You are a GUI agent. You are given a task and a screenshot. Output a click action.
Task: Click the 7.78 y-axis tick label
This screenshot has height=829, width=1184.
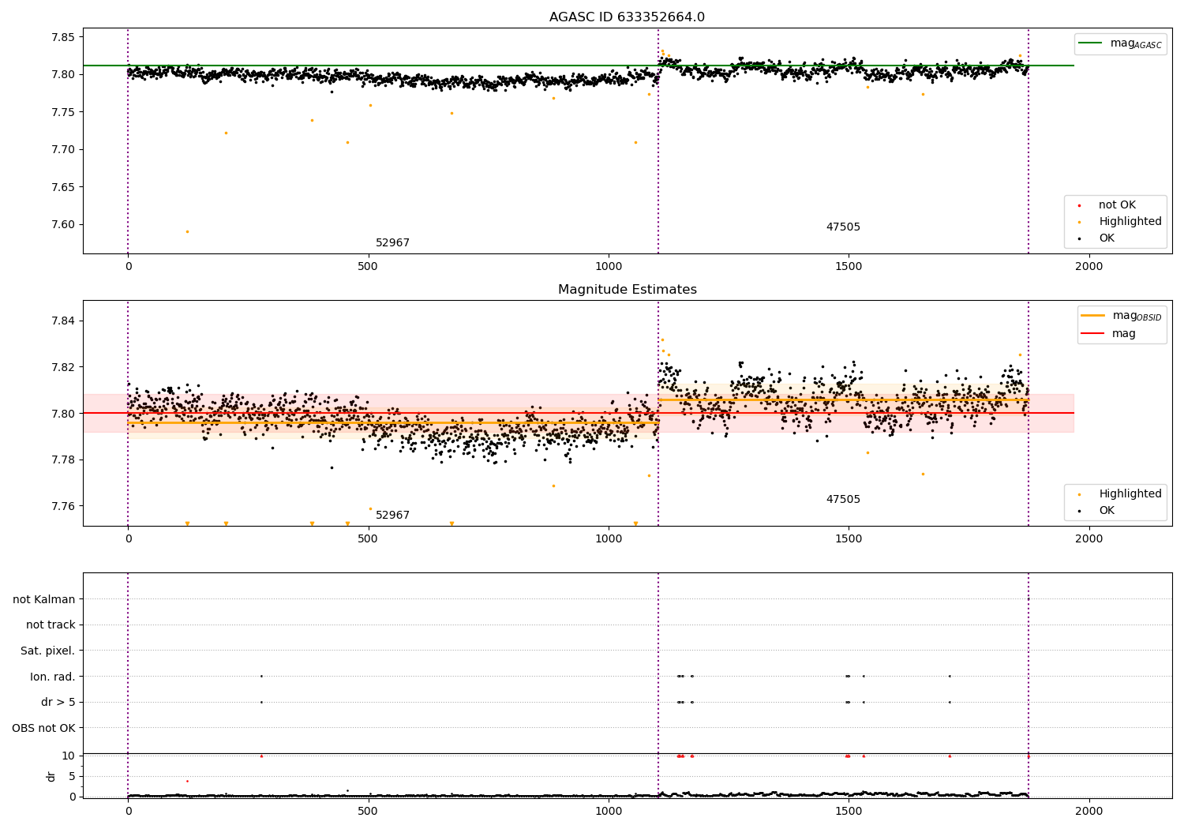tap(62, 460)
